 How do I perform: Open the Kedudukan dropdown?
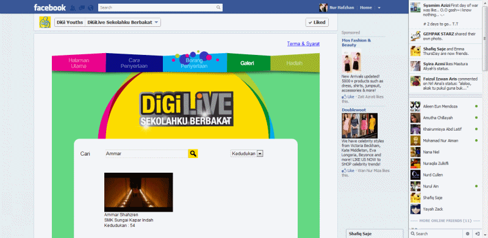pos(247,154)
